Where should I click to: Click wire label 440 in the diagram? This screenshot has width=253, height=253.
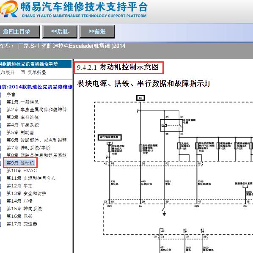(143, 181)
